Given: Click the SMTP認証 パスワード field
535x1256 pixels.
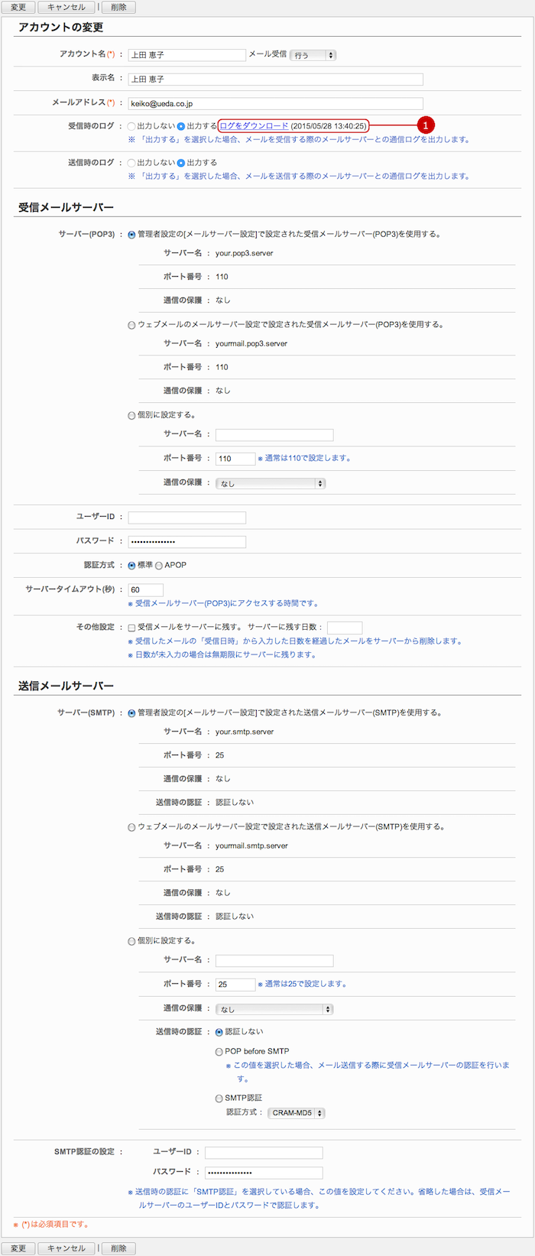Looking at the screenshot, I should [264, 1173].
